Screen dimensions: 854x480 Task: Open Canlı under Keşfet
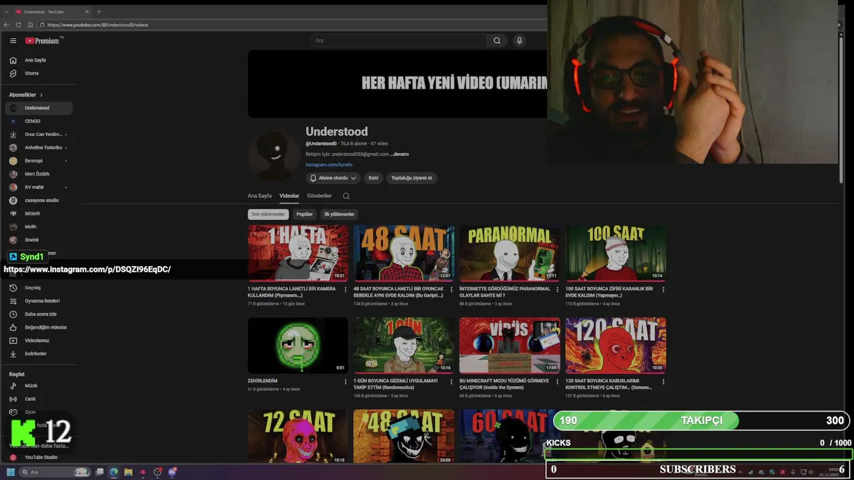(40, 399)
